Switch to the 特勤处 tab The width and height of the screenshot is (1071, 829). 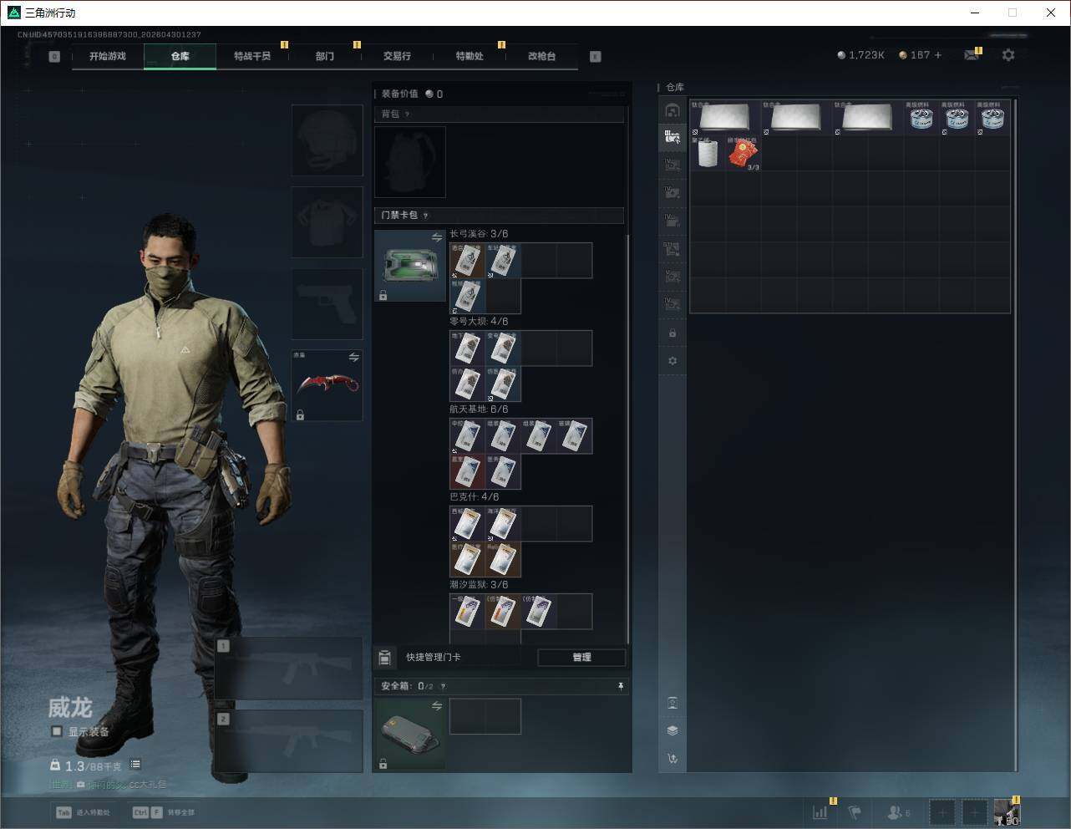[x=470, y=56]
